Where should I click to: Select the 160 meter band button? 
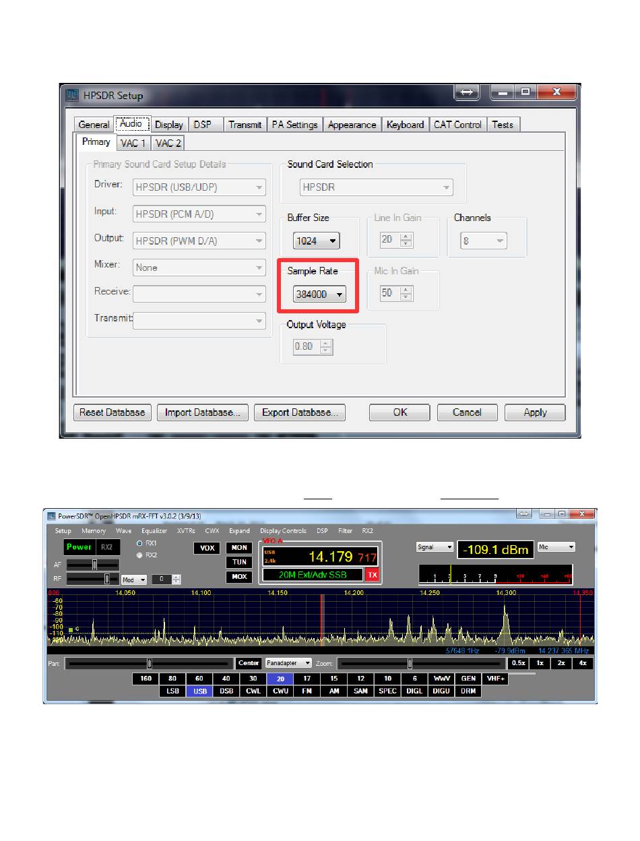(x=146, y=679)
